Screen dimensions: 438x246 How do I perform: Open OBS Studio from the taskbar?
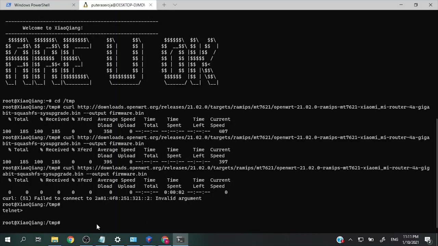(86, 240)
